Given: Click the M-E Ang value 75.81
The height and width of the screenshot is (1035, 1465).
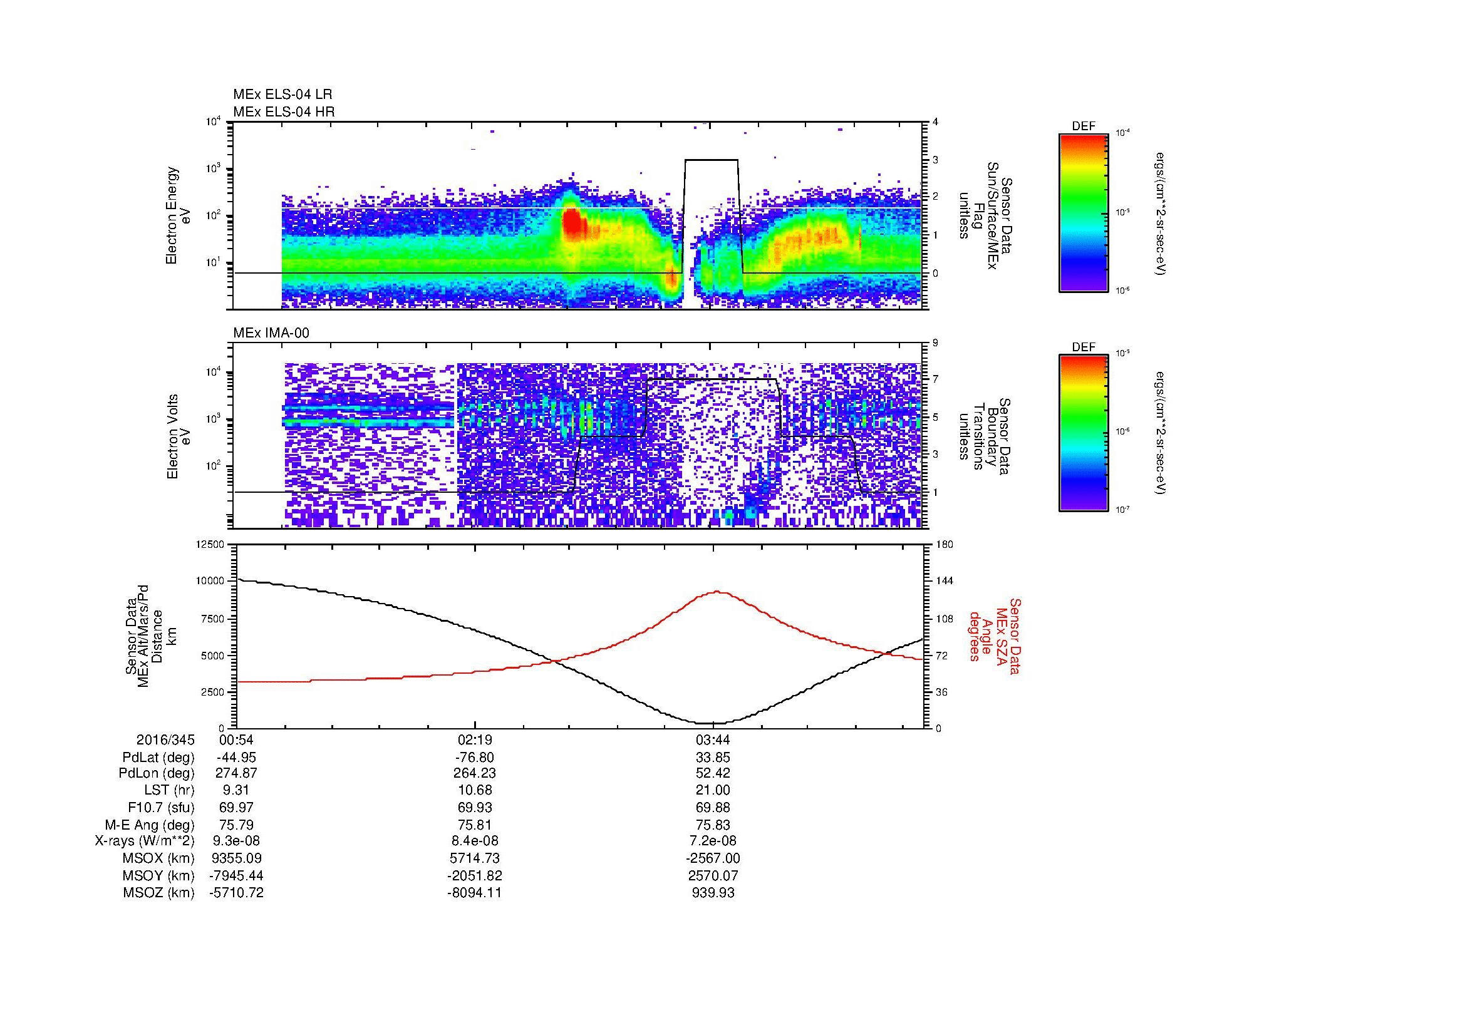Looking at the screenshot, I should click(475, 825).
